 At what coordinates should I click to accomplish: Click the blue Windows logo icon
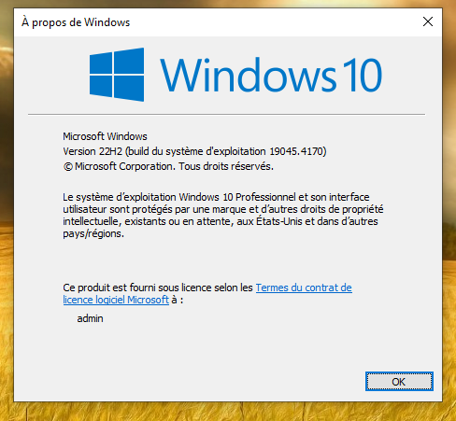tap(117, 75)
